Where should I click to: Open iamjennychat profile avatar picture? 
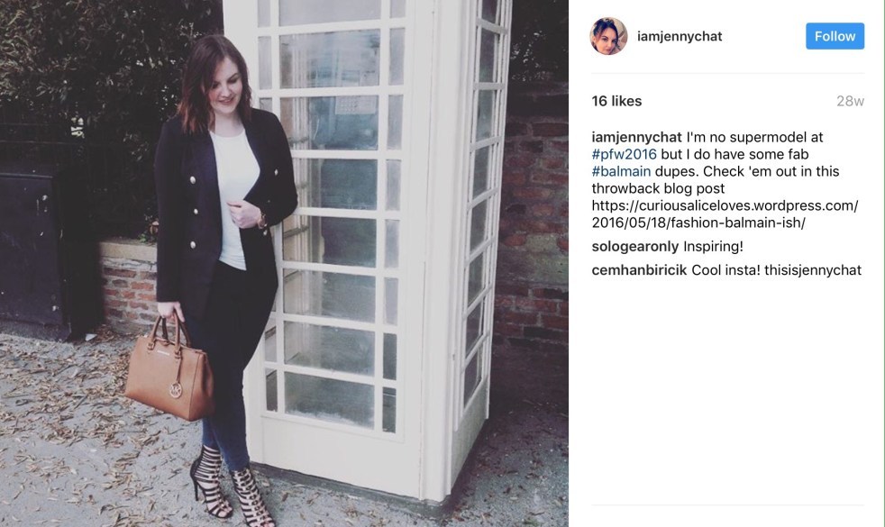point(608,36)
